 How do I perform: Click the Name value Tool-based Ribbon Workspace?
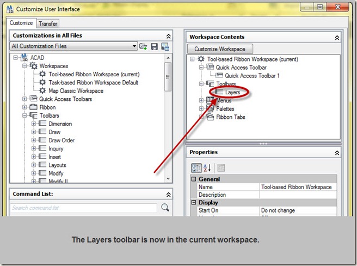pos(298,187)
